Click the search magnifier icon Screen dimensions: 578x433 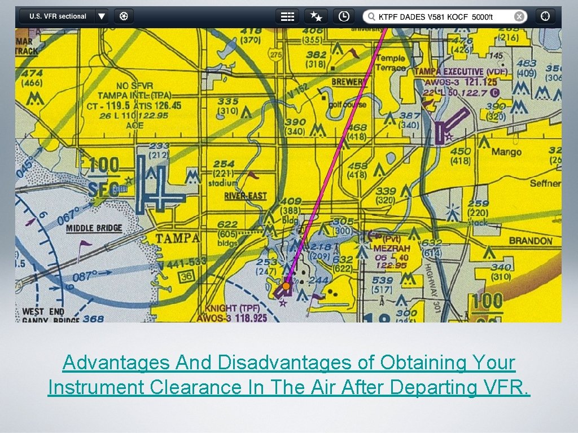click(371, 16)
